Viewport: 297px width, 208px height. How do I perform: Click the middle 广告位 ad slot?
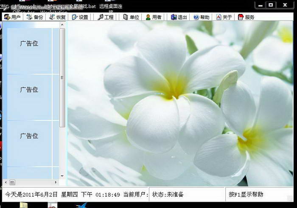29,90
